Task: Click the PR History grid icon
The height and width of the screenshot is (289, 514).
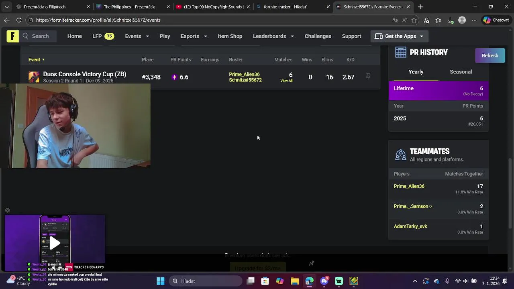Action: coord(401,52)
